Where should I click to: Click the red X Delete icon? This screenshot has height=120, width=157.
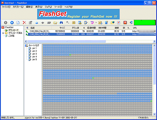[x=24, y=23]
